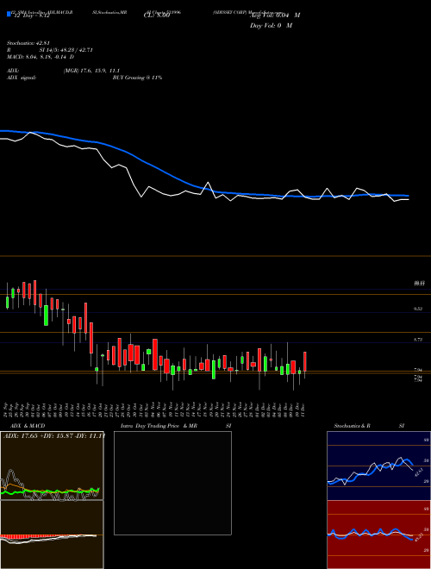The image size is (431, 569).
Task: Click the 'ADX signal:' label
Action: (x=22, y=78)
